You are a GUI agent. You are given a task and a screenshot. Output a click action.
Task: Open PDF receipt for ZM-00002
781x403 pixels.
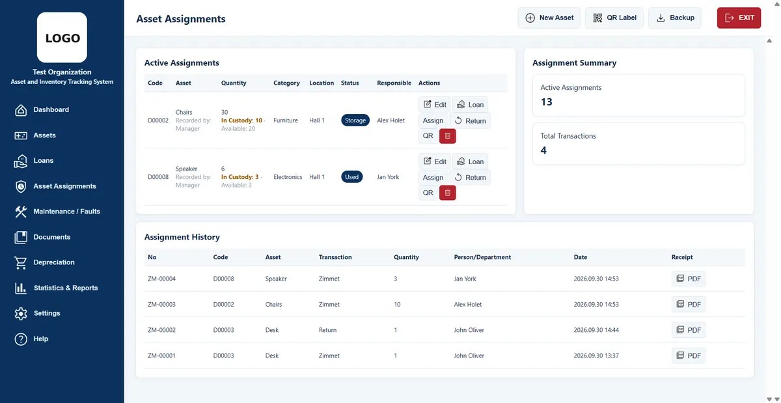[x=689, y=330]
